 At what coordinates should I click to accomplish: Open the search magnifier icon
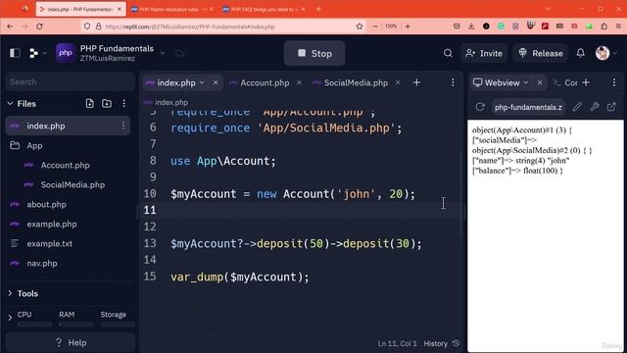click(x=448, y=53)
